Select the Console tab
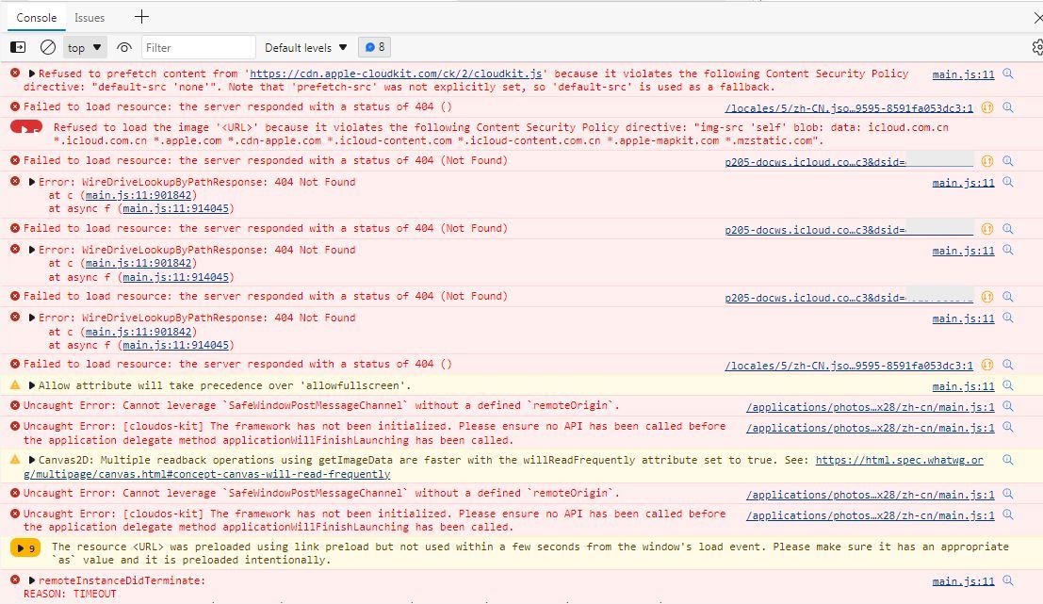Screen dimensions: 1043x604 37,17
